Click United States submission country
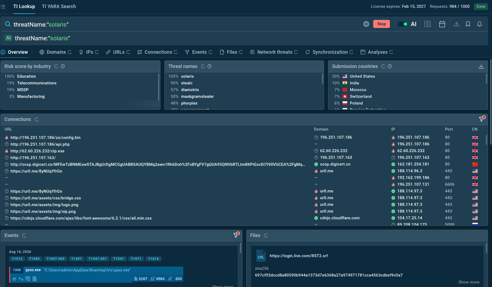Viewport: 492px width, 287px height. pyautogui.click(x=362, y=76)
